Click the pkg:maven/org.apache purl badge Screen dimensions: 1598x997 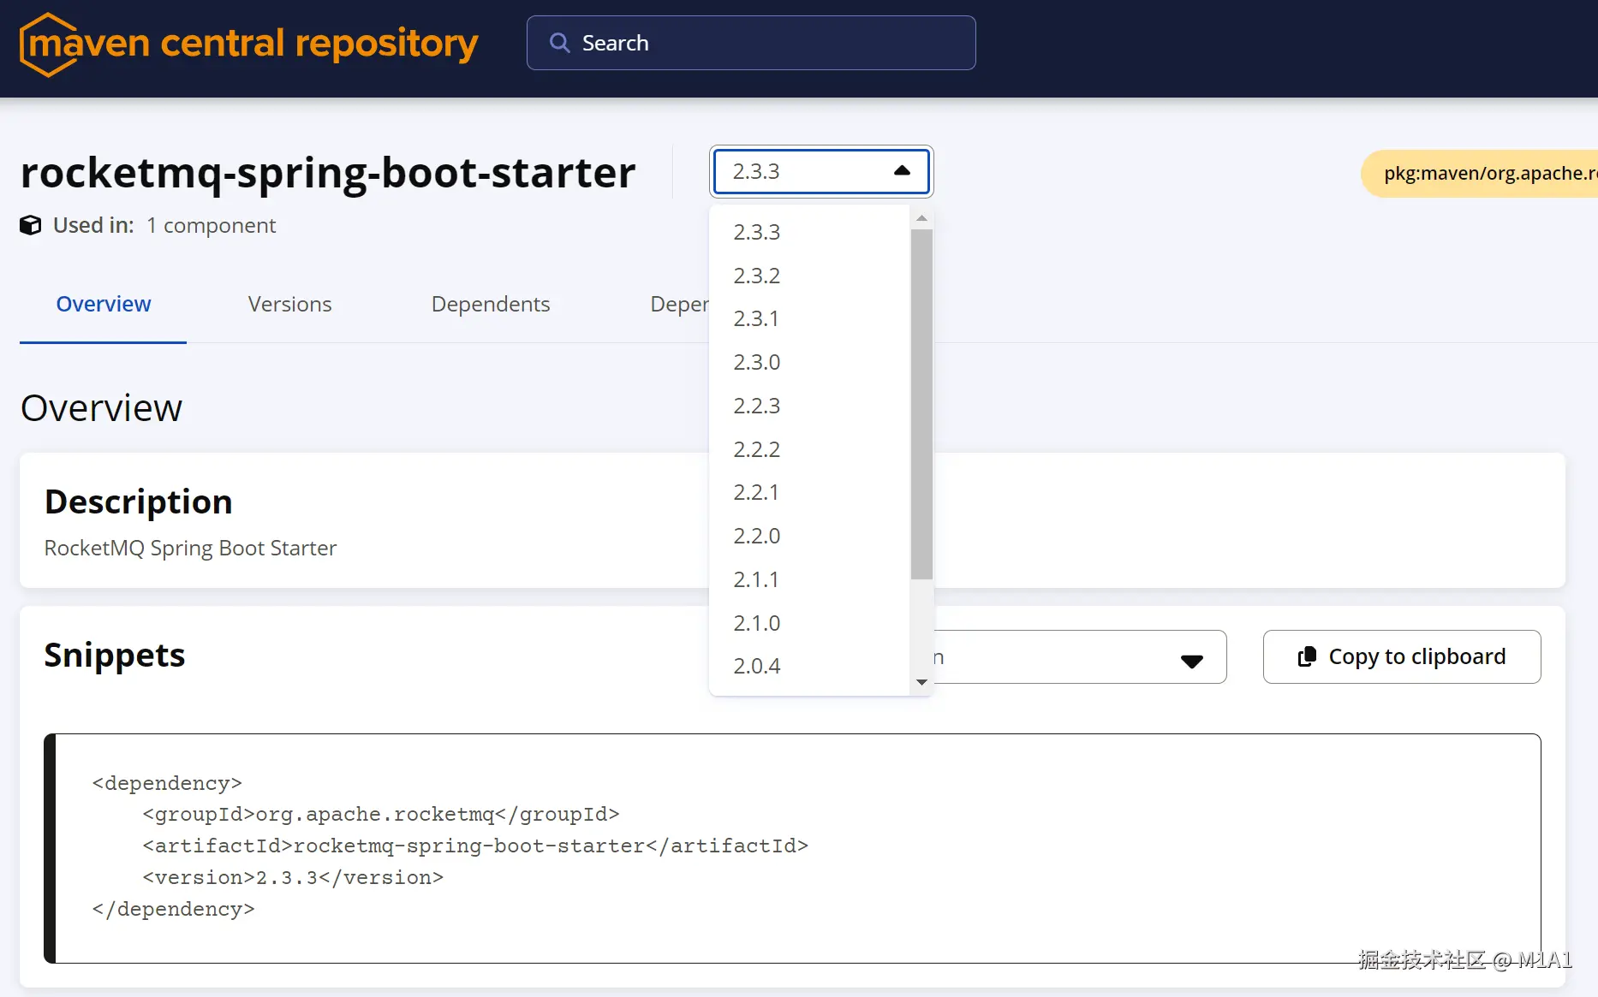[x=1480, y=173]
